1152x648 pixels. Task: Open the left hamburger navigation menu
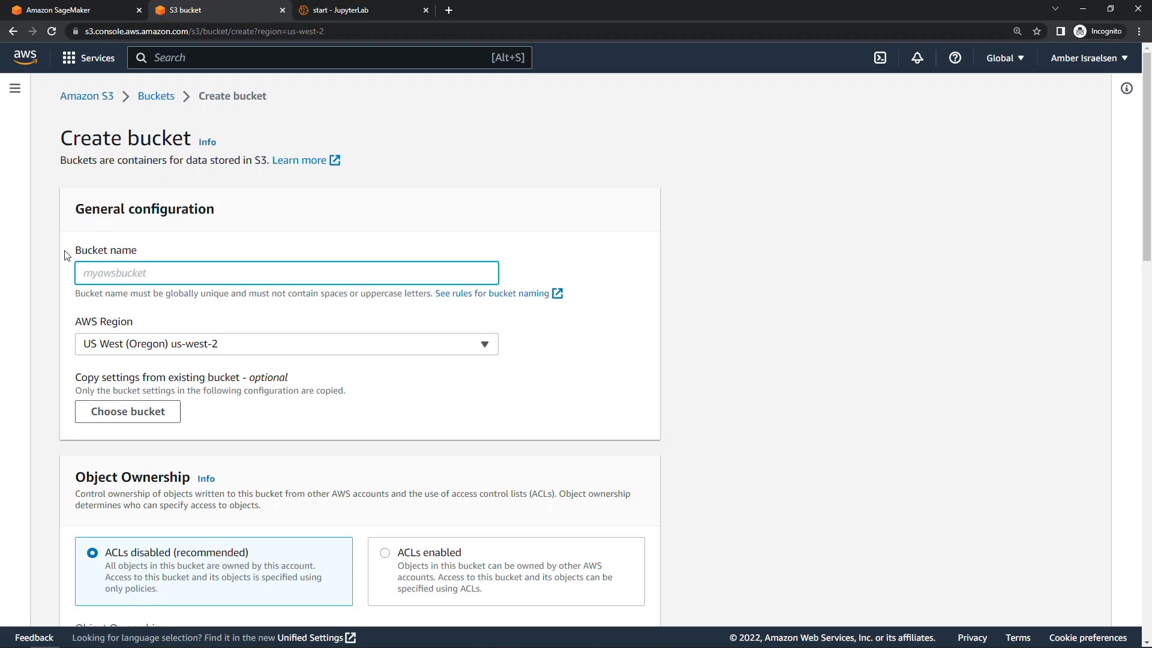pyautogui.click(x=15, y=88)
